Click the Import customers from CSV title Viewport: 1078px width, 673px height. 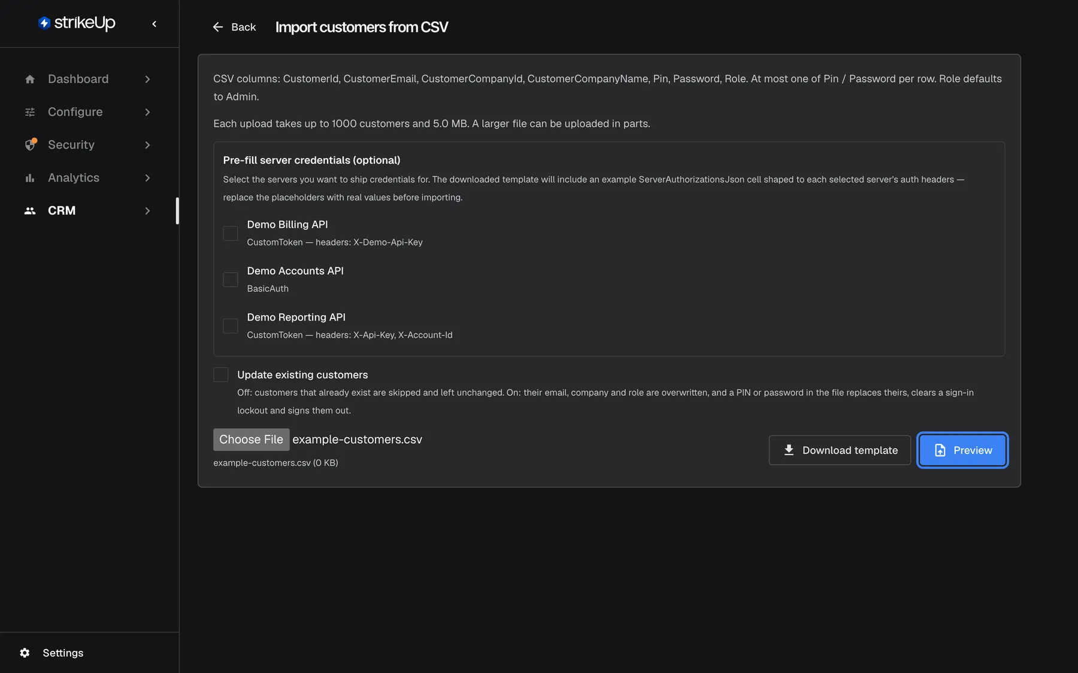362,27
